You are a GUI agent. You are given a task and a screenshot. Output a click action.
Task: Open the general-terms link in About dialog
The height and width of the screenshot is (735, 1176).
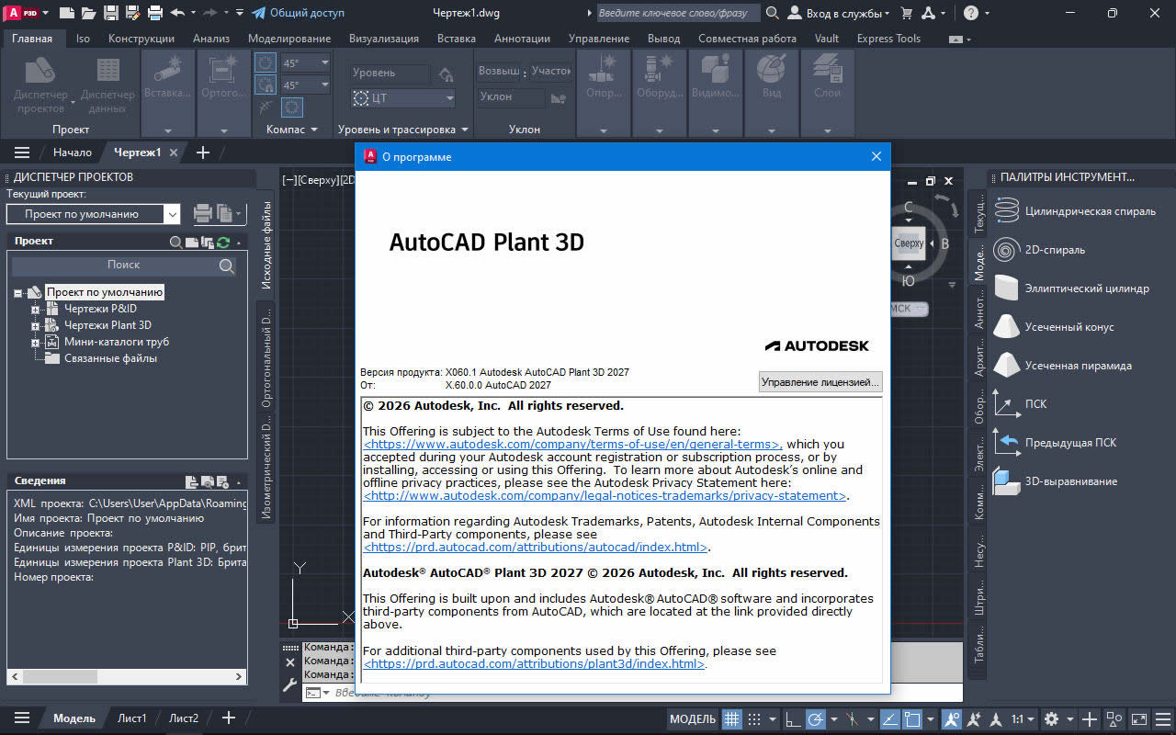pyautogui.click(x=571, y=445)
